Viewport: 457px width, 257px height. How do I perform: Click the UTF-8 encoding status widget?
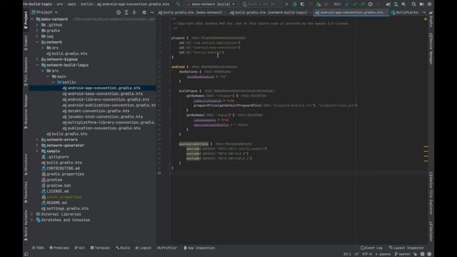click(x=367, y=254)
